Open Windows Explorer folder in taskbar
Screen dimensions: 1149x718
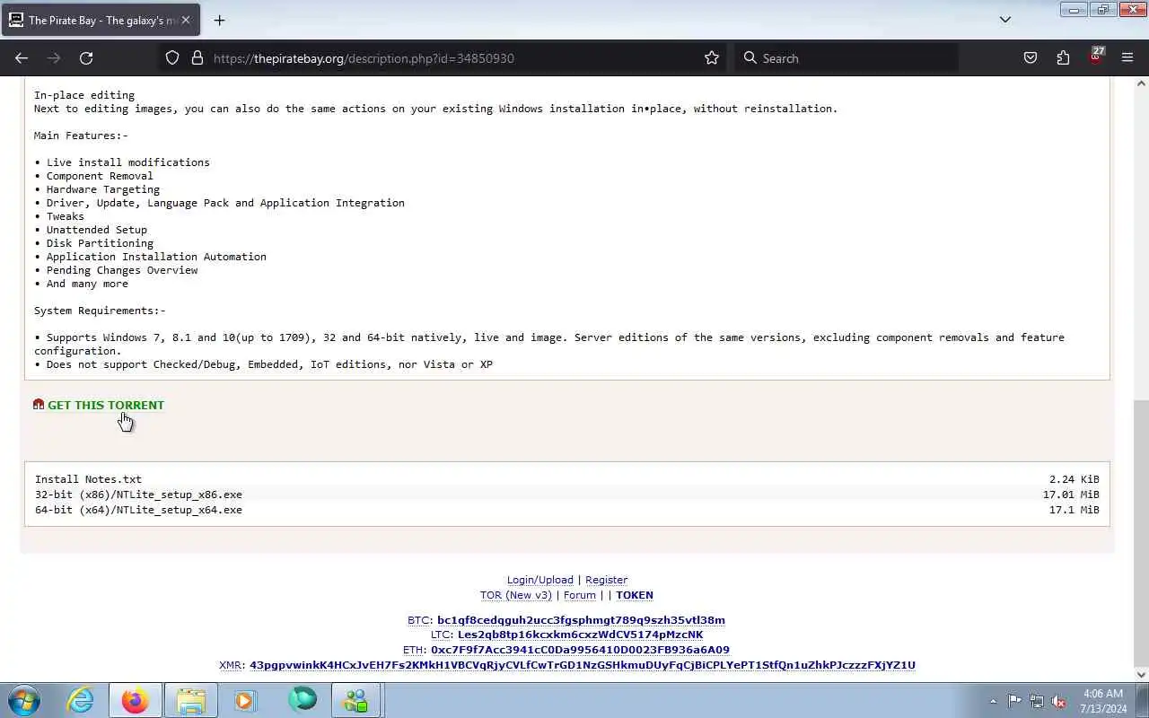(191, 700)
